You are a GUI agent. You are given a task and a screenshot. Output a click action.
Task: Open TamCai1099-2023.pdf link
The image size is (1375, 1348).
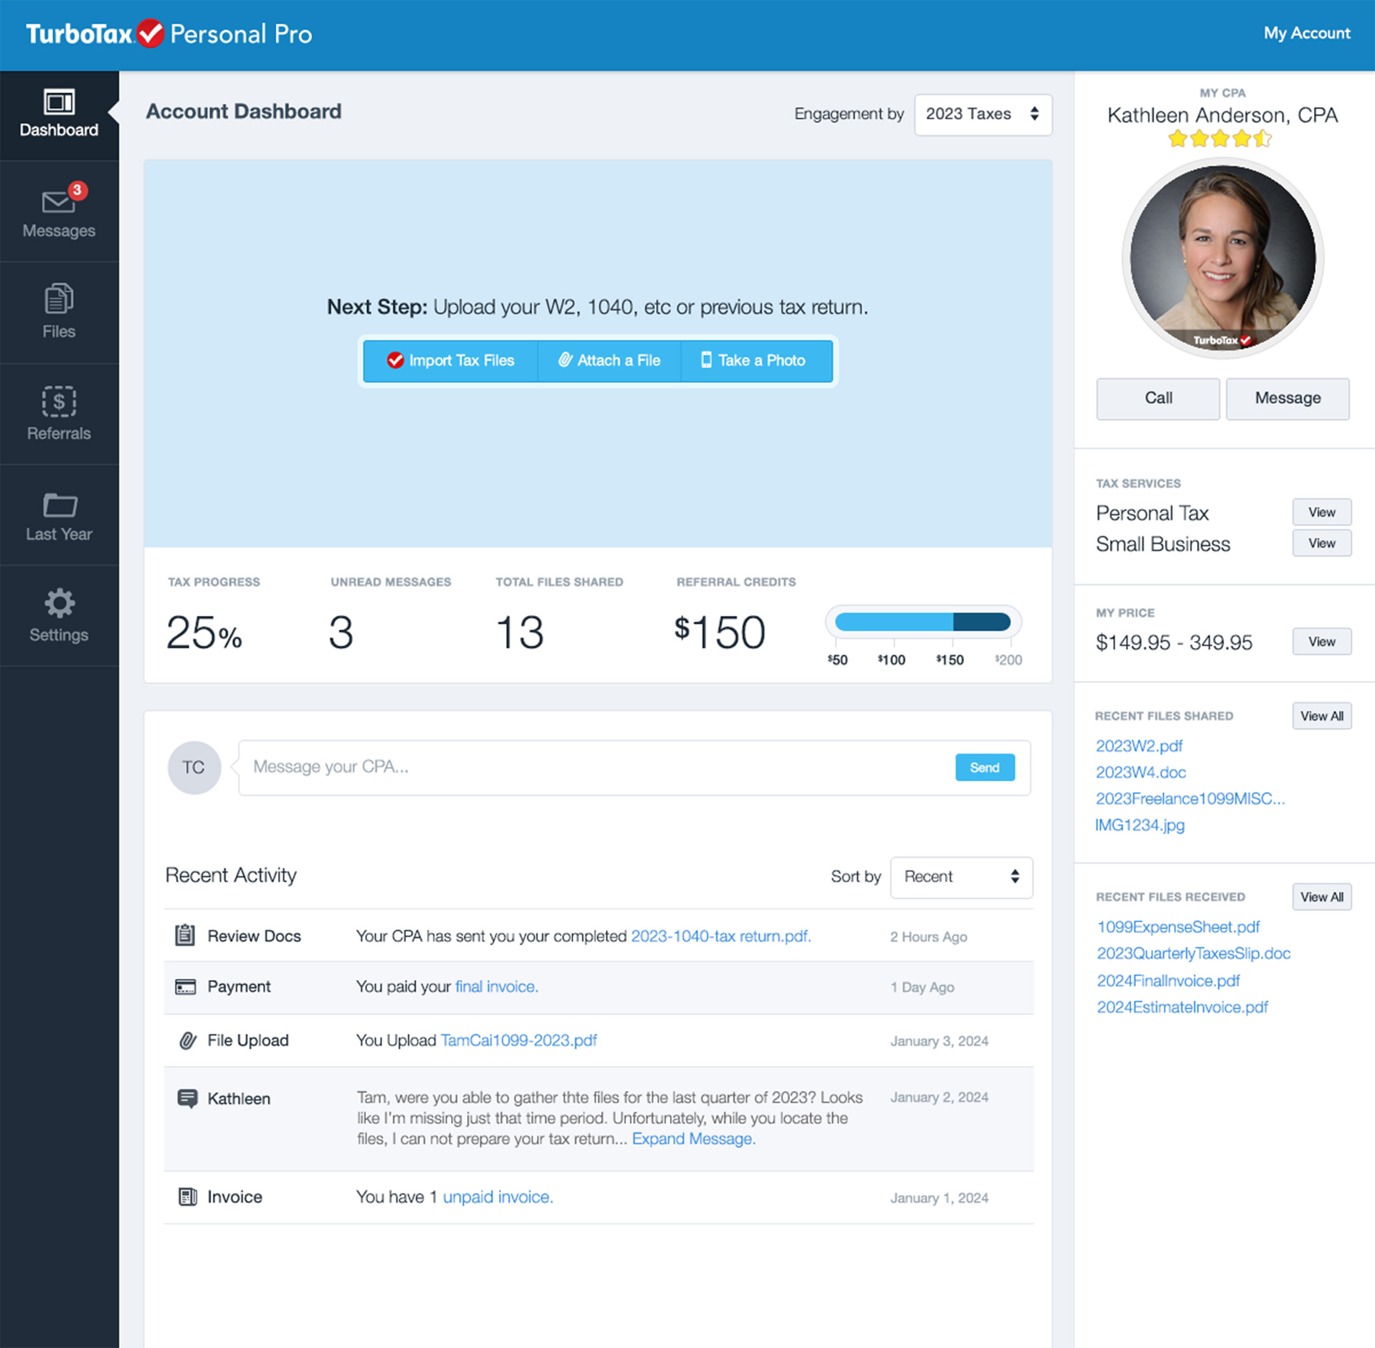(519, 1040)
